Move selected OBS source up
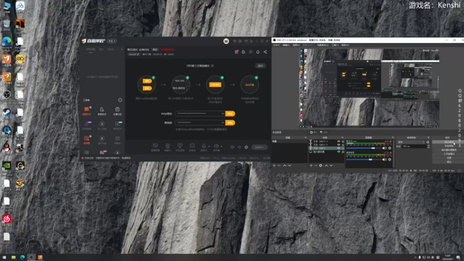This screenshot has width=464, height=261. pyautogui.click(x=326, y=166)
